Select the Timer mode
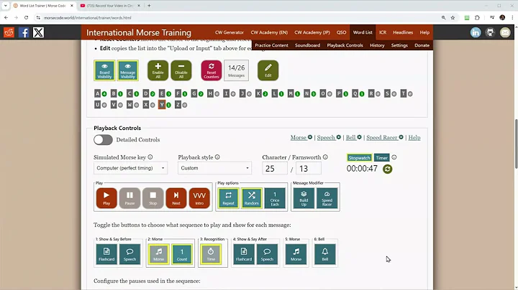This screenshot has height=290, width=518. pyautogui.click(x=381, y=158)
